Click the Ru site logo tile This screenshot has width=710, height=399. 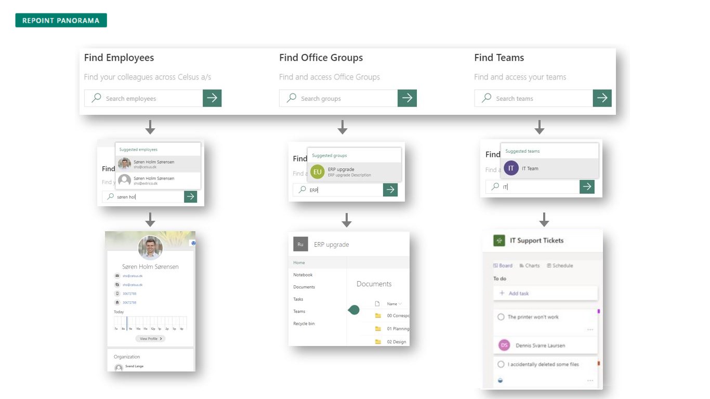coord(300,244)
